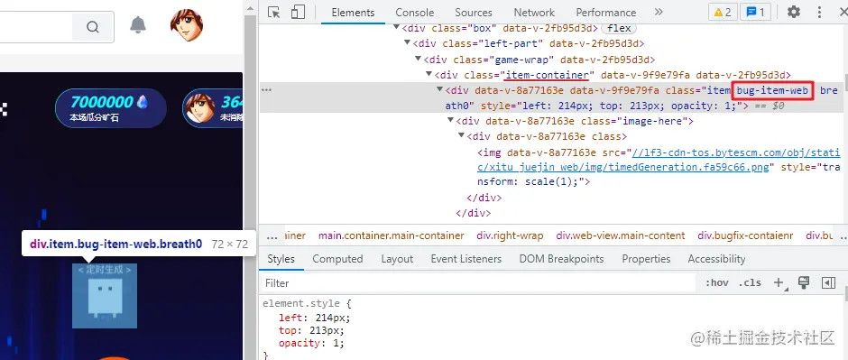This screenshot has width=848, height=360.
Task: Open the Sources tab
Action: (x=474, y=13)
